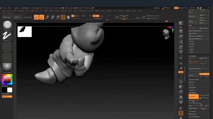Toggle the Draw mode button
213x119 pixels.
42,17
